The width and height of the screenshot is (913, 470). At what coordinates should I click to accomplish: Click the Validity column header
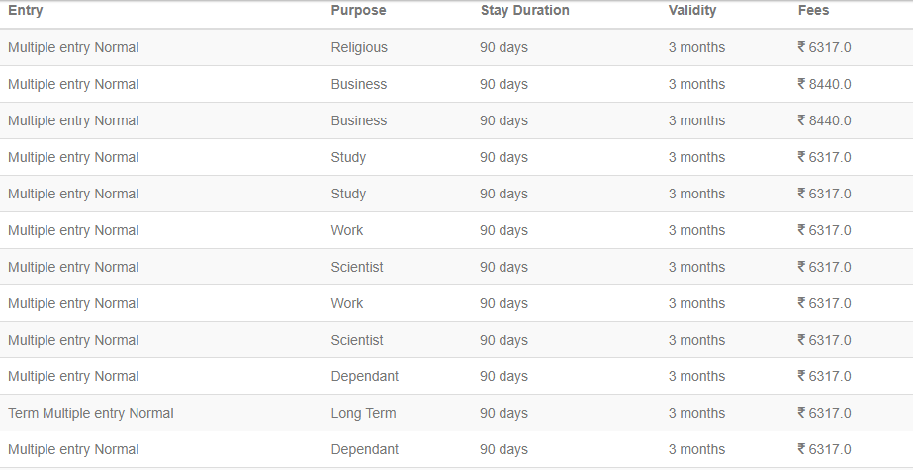click(692, 11)
